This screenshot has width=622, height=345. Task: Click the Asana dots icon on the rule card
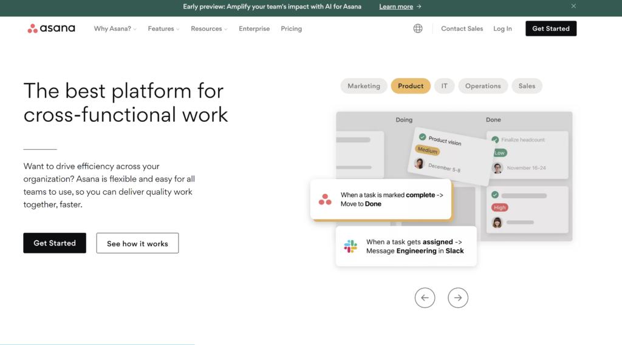[x=325, y=199]
